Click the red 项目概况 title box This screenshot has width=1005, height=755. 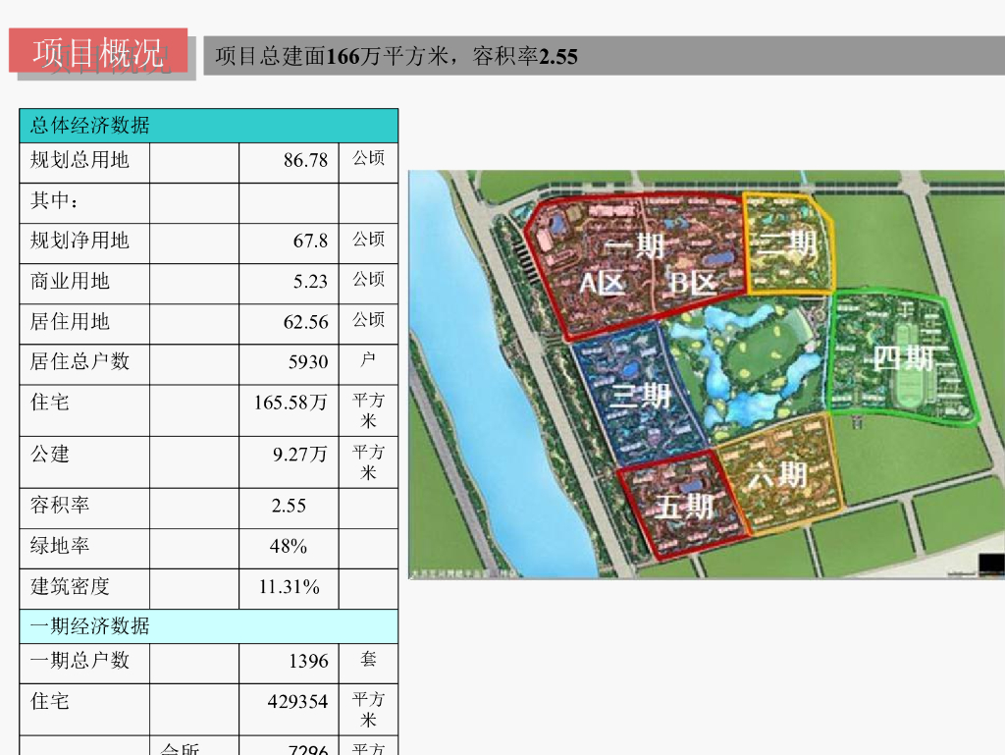click(98, 51)
